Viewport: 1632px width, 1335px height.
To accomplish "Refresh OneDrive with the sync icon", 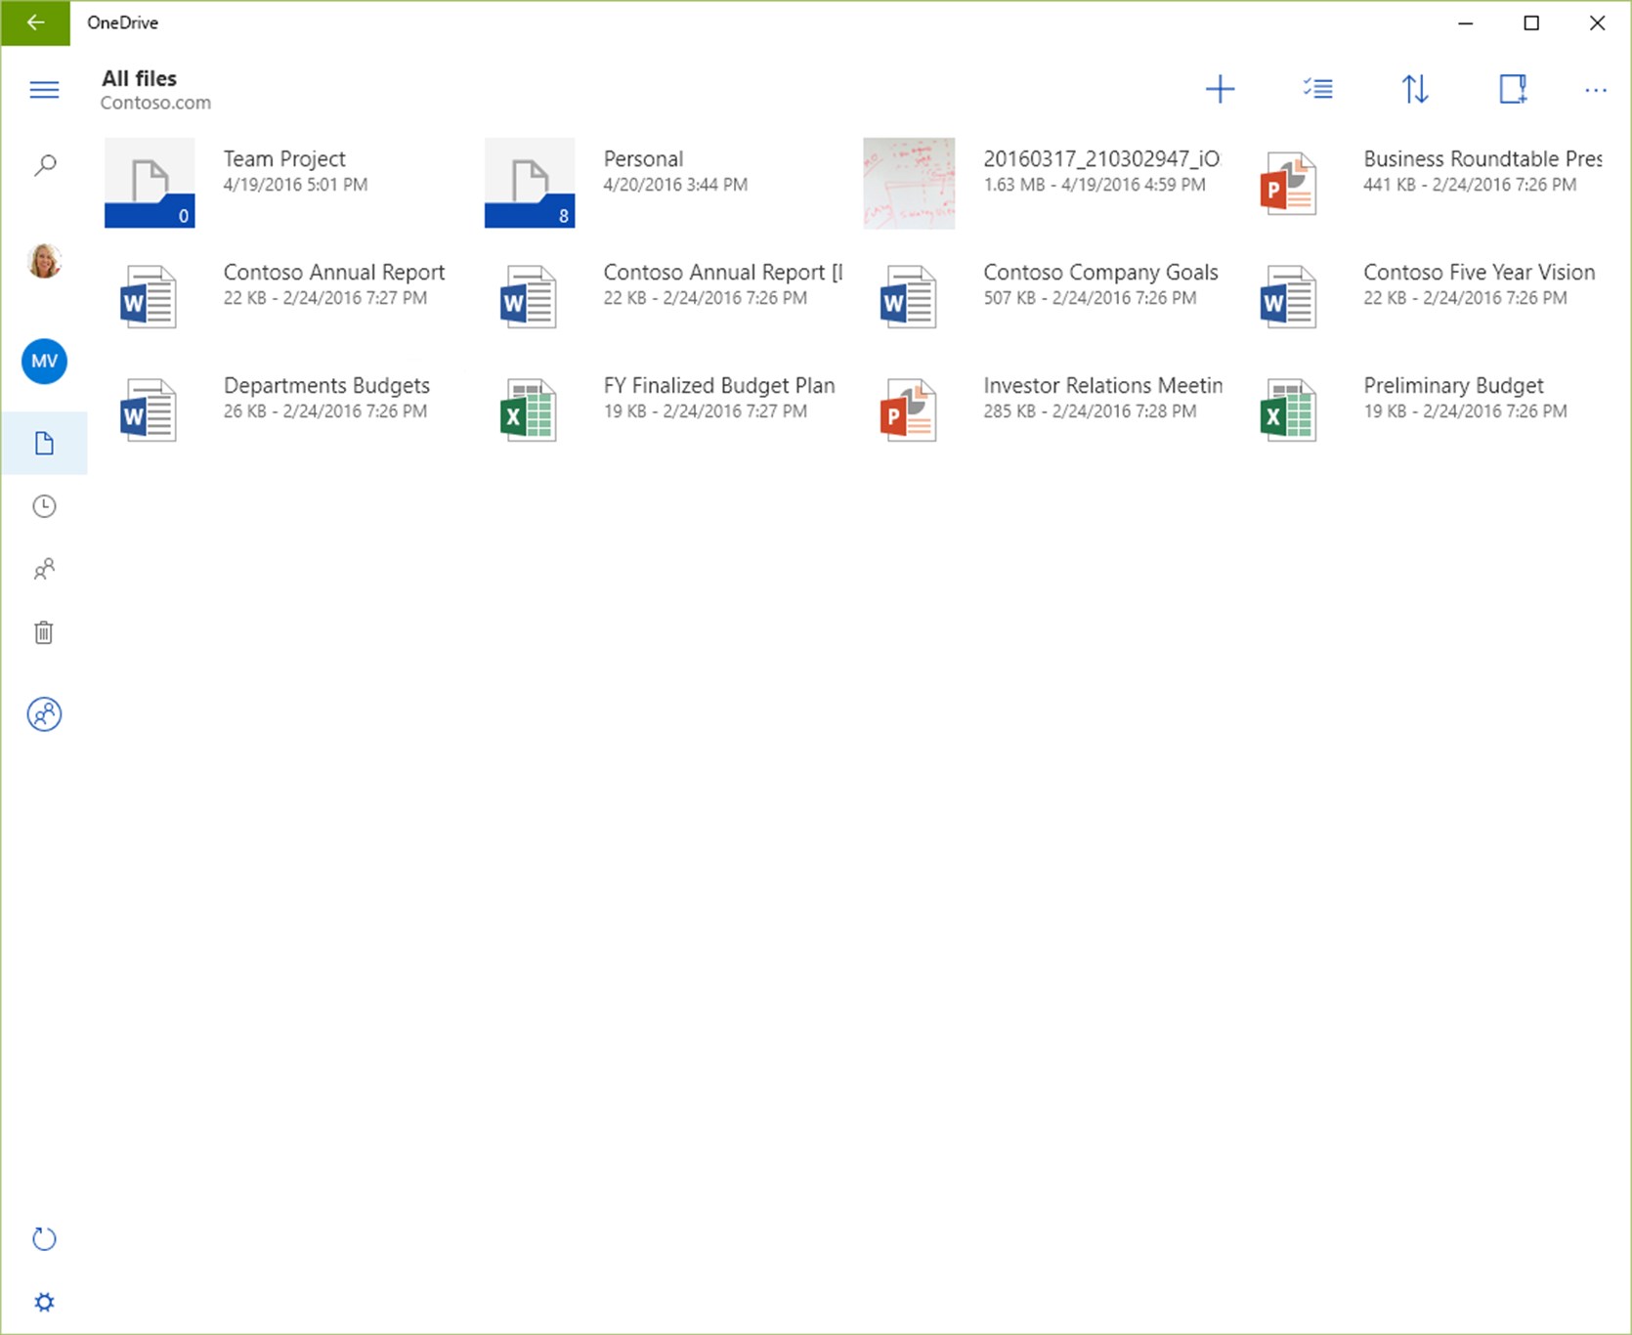I will point(44,1238).
